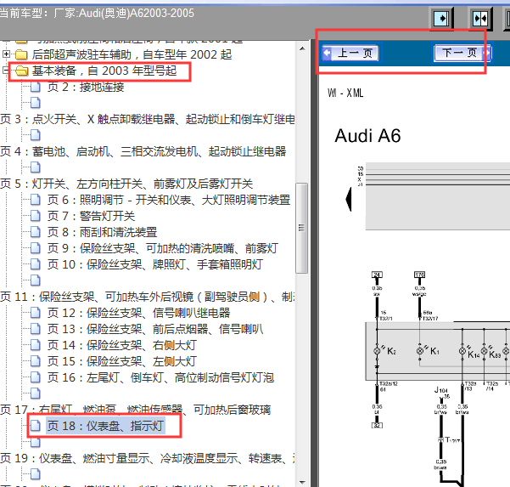Image resolution: width=510 pixels, height=487 pixels.
Task: Open 页 6：照明调节 entry
Action: point(169,200)
